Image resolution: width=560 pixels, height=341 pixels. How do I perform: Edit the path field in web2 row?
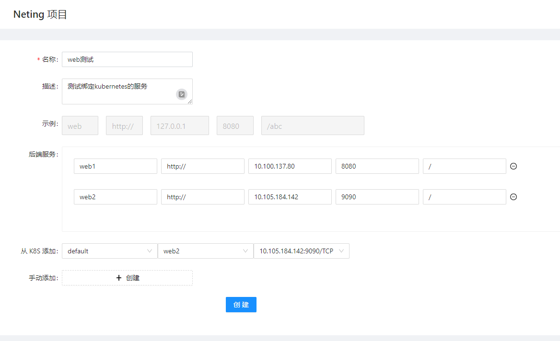(464, 197)
